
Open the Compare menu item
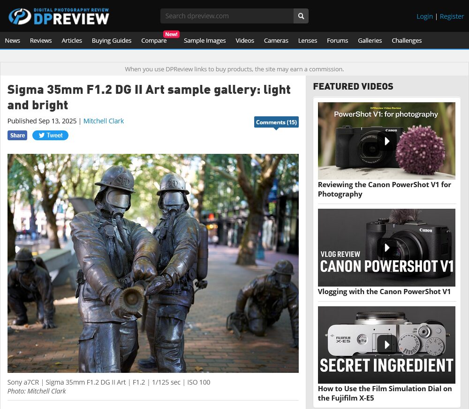154,40
